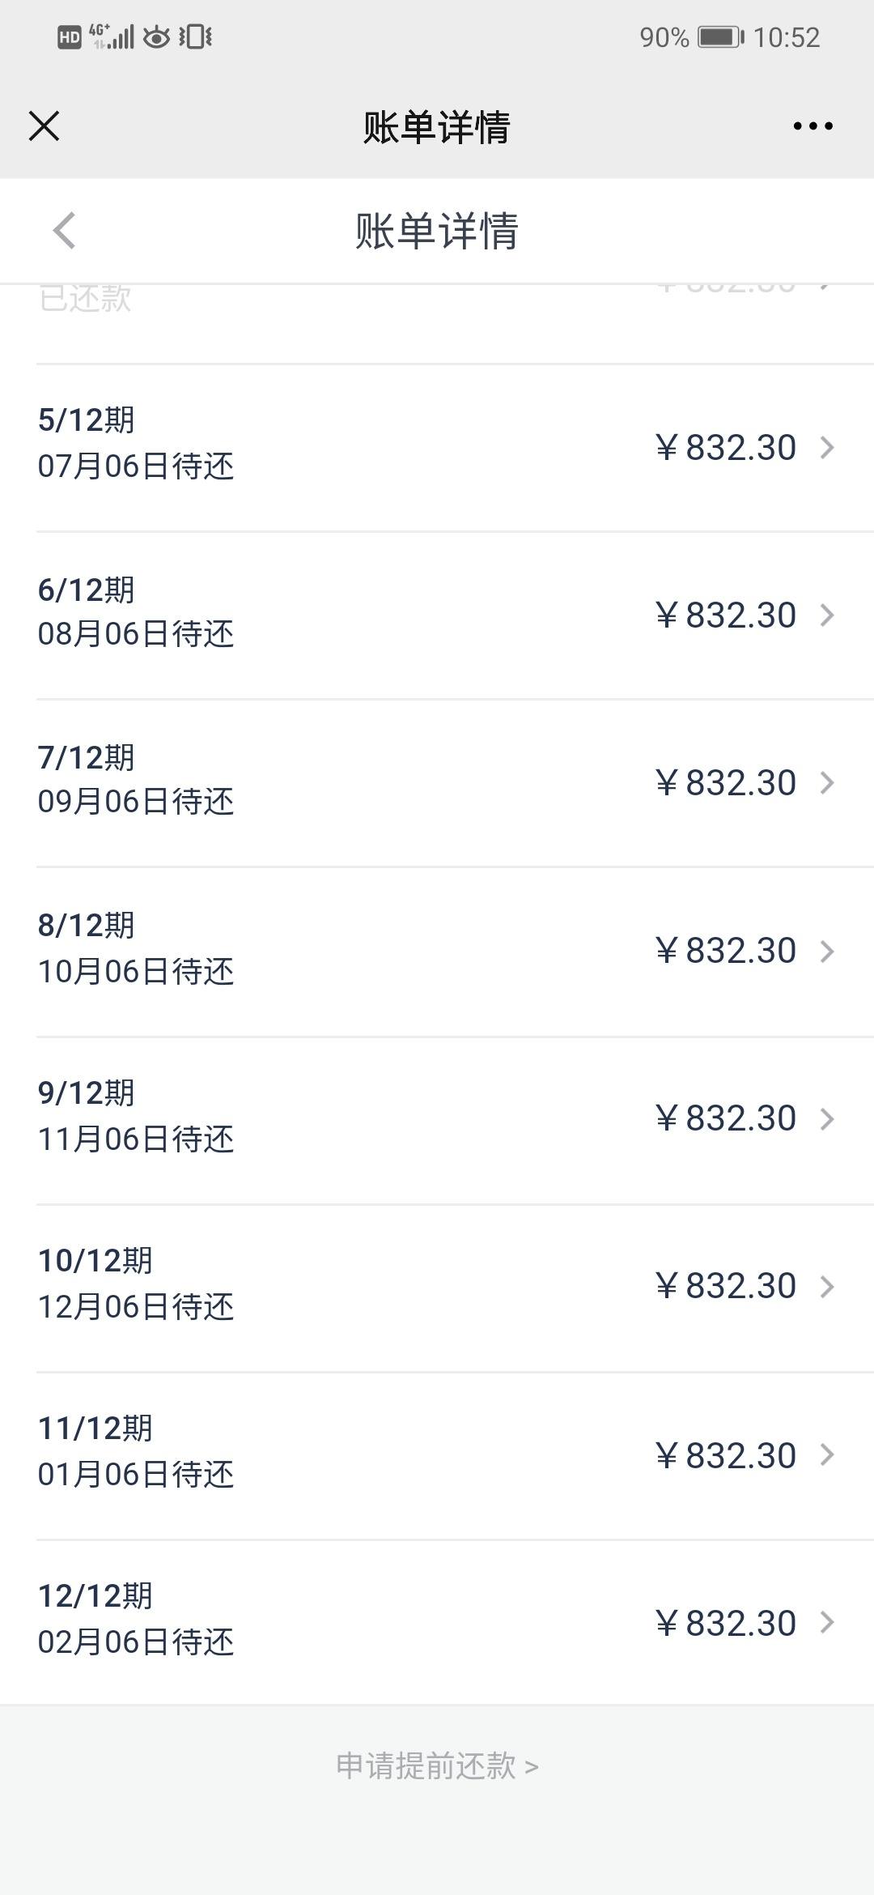Viewport: 874px width, 1895px height.
Task: Expand the 6/12 installment chevron
Action: [827, 615]
